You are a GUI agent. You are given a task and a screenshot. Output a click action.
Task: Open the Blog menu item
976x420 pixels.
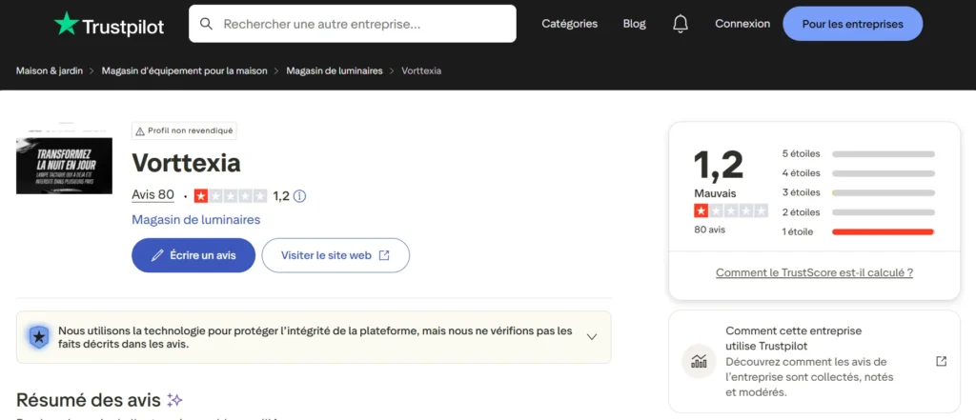point(634,24)
